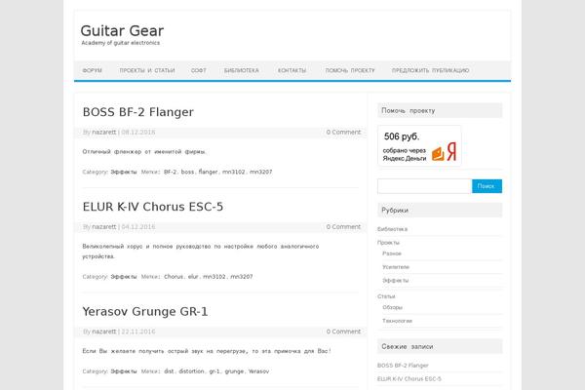Click ПОМОЧЬ ПРОЕКТУ in the menu
585x390 pixels.
[x=349, y=70]
